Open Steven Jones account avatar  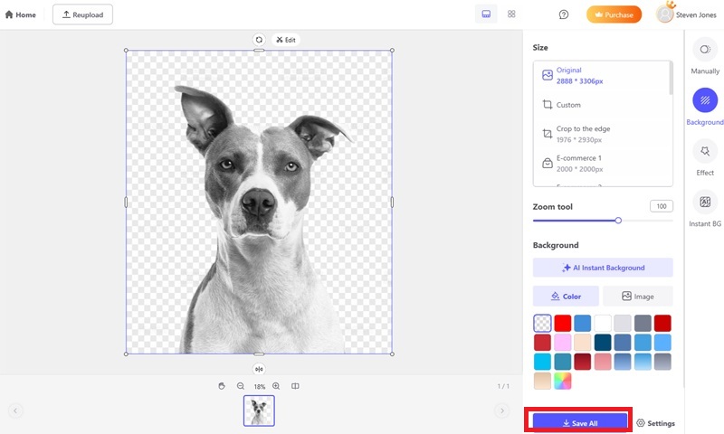pos(664,14)
